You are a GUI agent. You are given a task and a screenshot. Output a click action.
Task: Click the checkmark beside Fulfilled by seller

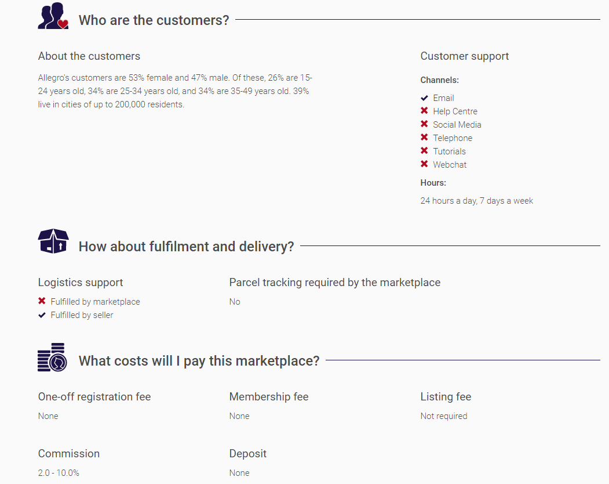tap(42, 315)
